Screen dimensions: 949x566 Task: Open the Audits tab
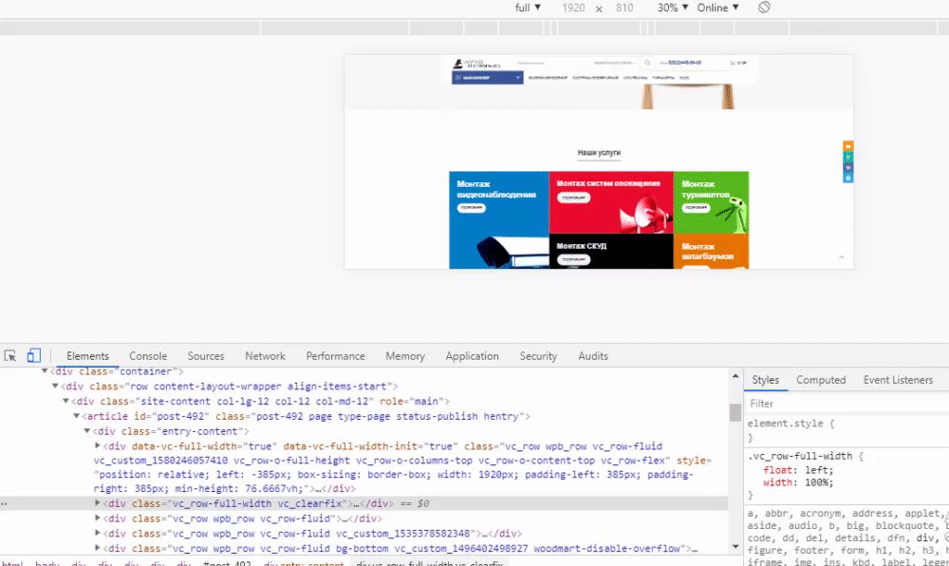coord(592,356)
